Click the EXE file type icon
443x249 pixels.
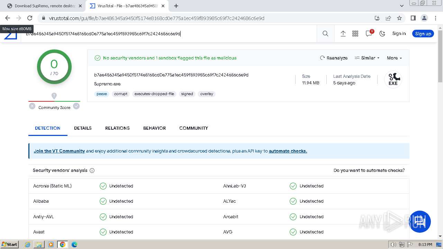coord(393,79)
